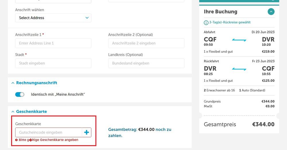Click the Gesamtpreis €344.00 amount
Image resolution: width=287 pixels, height=150 pixels.
pyautogui.click(x=263, y=124)
